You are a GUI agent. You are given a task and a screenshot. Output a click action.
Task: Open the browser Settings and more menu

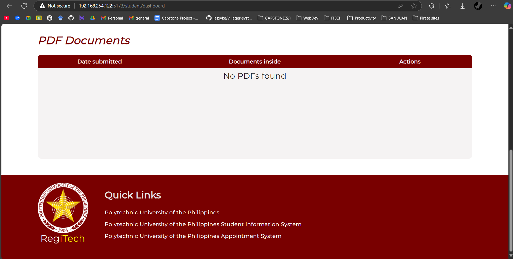[493, 6]
